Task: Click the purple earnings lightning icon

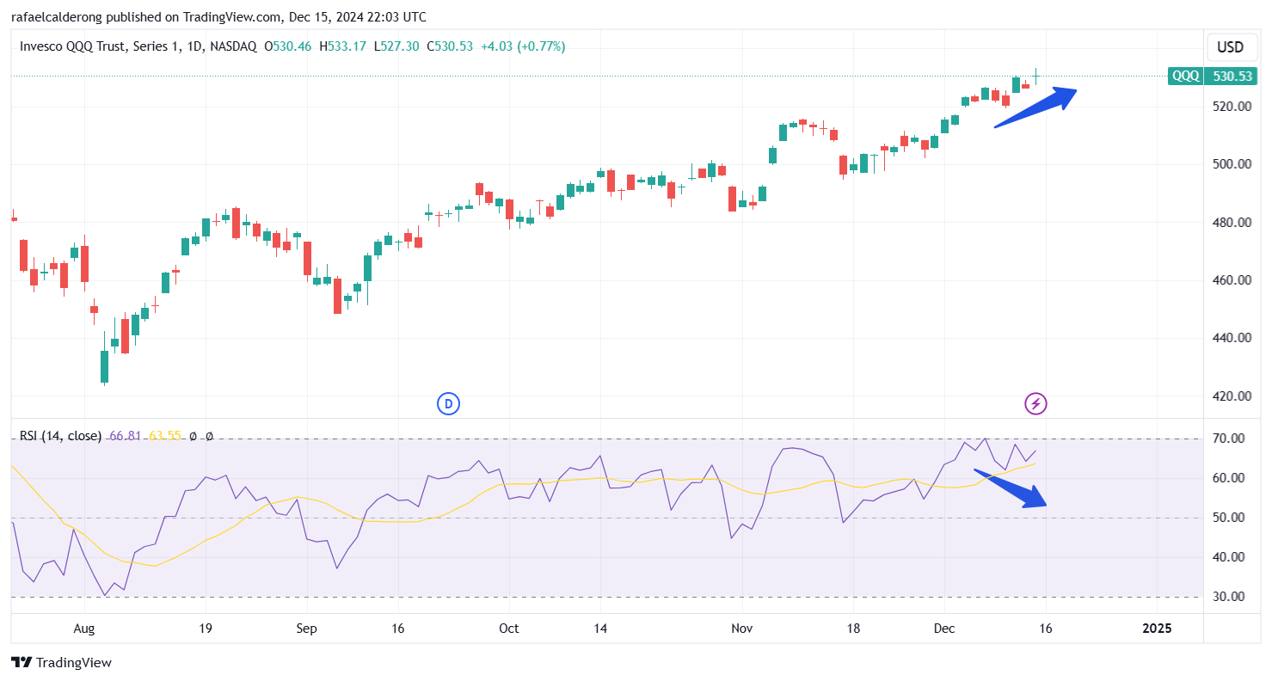Action: point(1035,404)
